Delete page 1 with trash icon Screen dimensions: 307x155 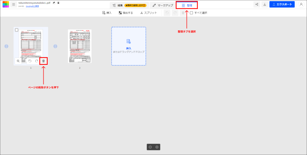coord(43,61)
